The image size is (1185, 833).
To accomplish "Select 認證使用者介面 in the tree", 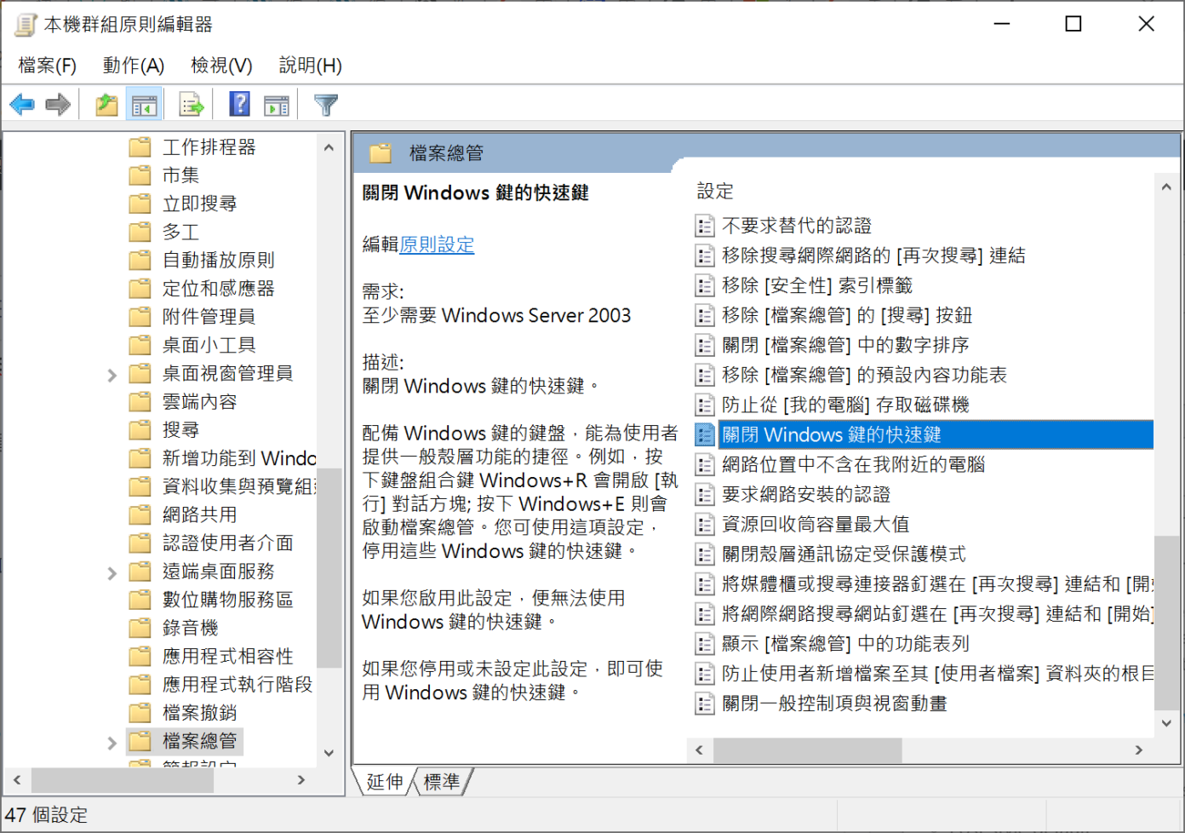I will click(x=228, y=543).
